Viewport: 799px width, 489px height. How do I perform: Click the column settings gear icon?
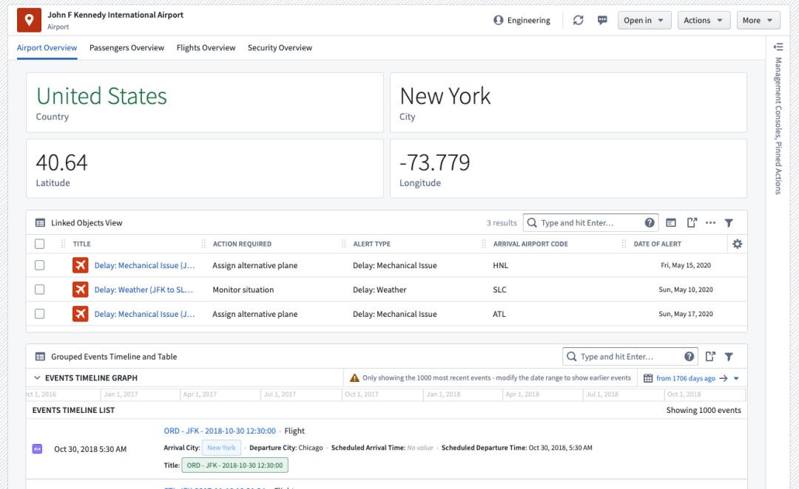point(737,244)
